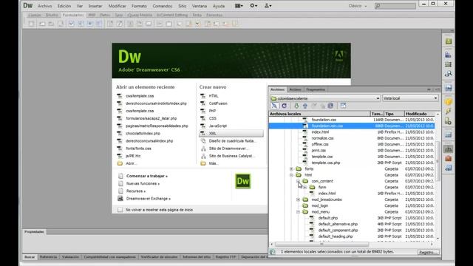Click the checkbox insert icon in Formularios toolbar

point(71,24)
